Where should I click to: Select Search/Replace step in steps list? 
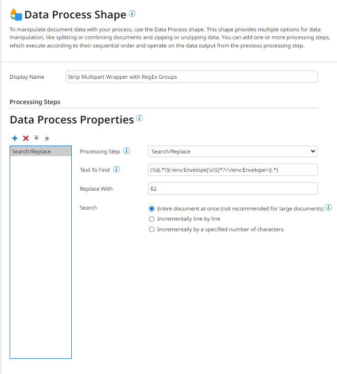[41, 152]
